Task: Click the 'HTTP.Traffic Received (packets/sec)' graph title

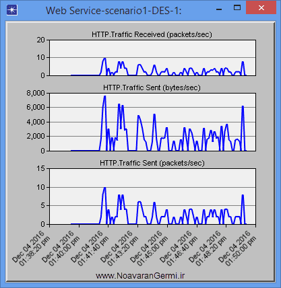Action: click(x=152, y=34)
